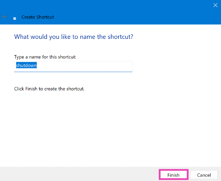Click the shortcut icon beside Create Shortcut

[15, 18]
